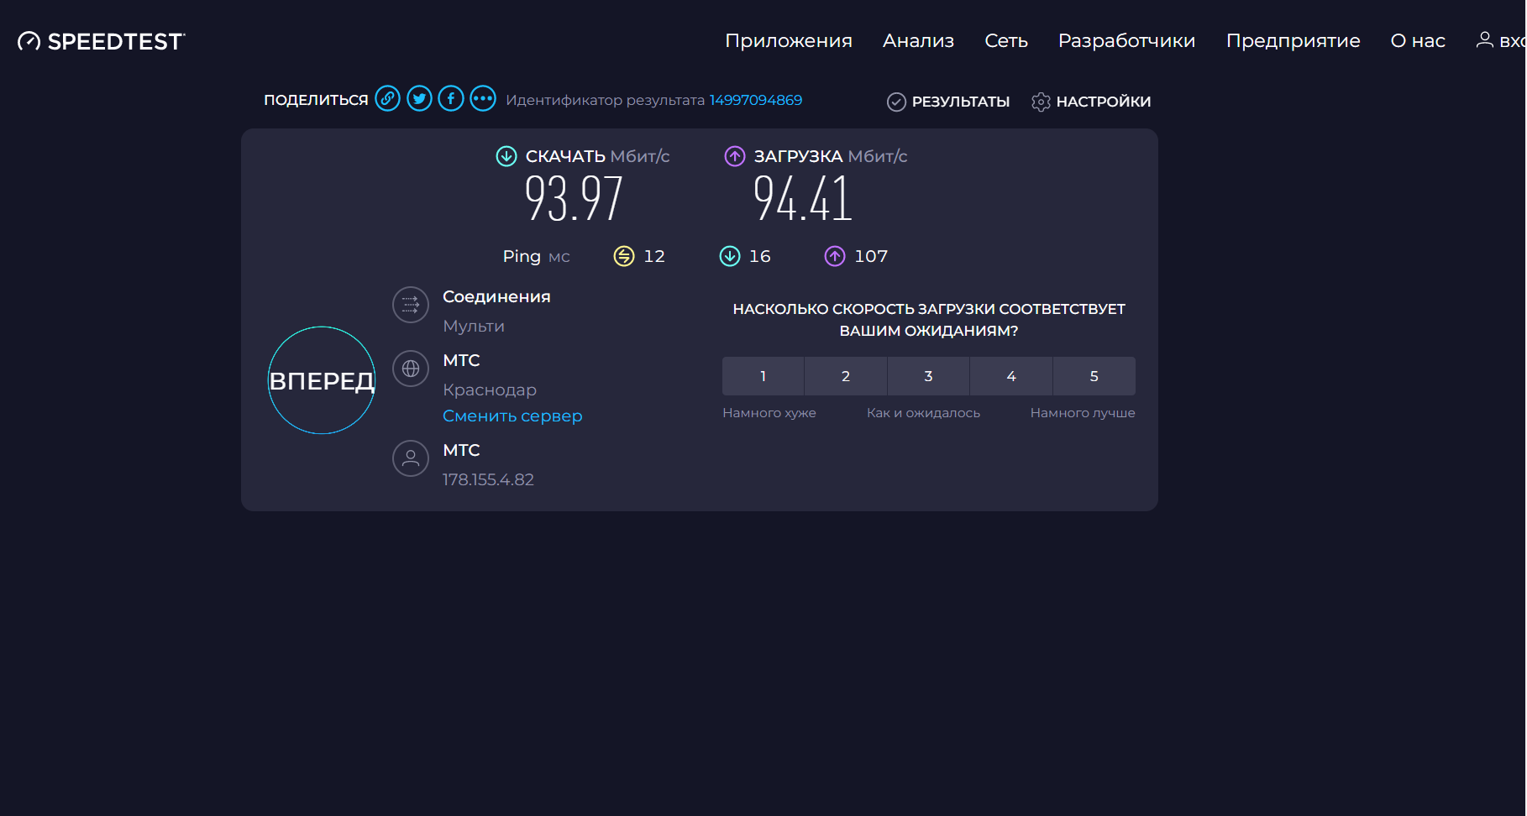This screenshot has width=1527, height=816.
Task: Open the Сеть menu
Action: (x=1006, y=40)
